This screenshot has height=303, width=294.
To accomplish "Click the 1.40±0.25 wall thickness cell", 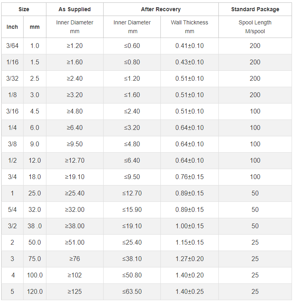I will pyautogui.click(x=190, y=292).
